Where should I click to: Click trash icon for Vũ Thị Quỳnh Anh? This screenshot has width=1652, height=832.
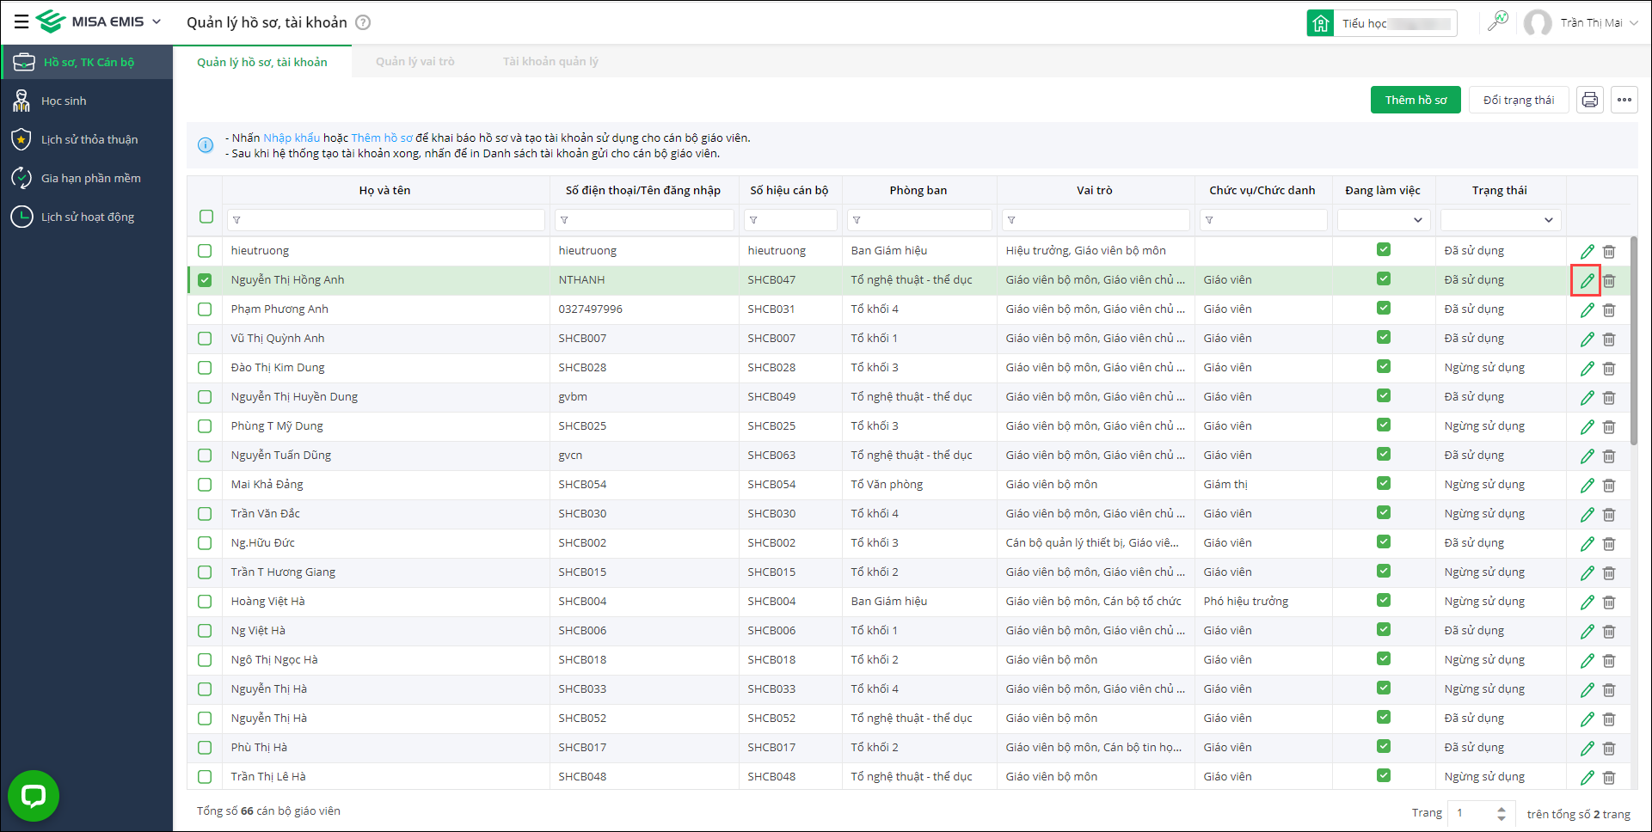[x=1609, y=340]
